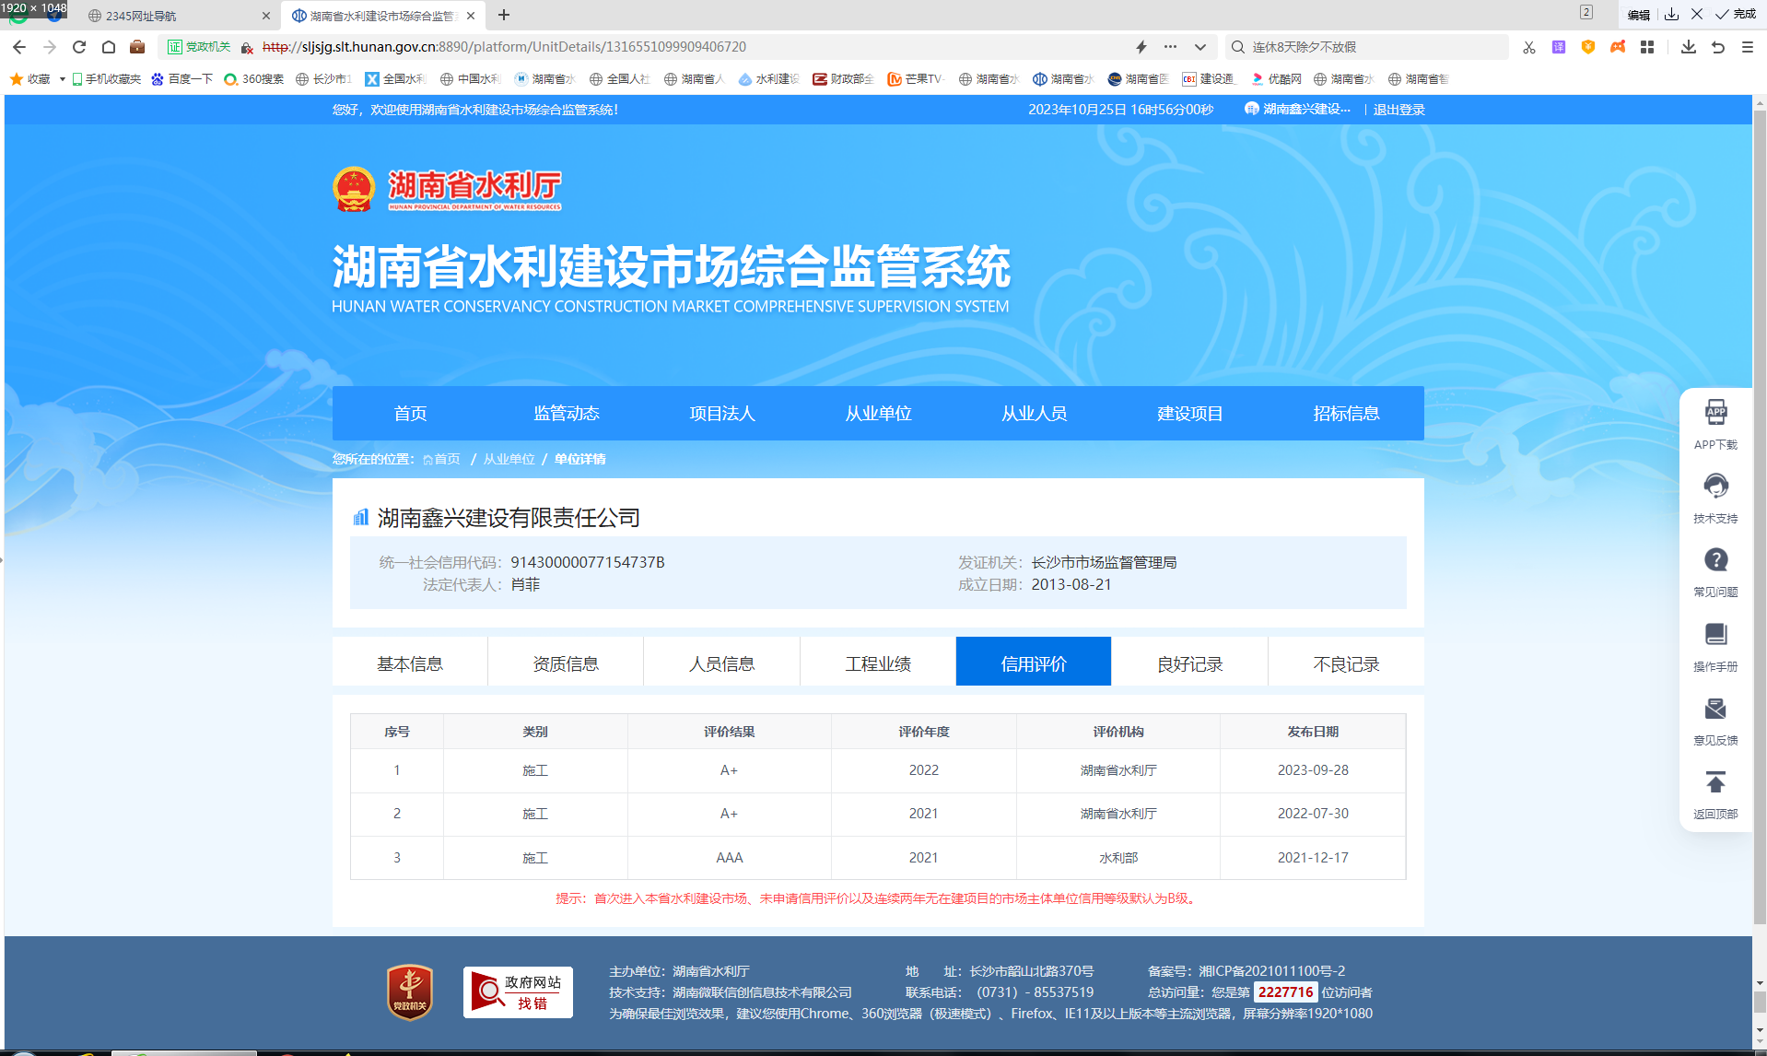Expand the 收藏 bookmarks dropdown arrow
The width and height of the screenshot is (1767, 1056).
pos(63,79)
